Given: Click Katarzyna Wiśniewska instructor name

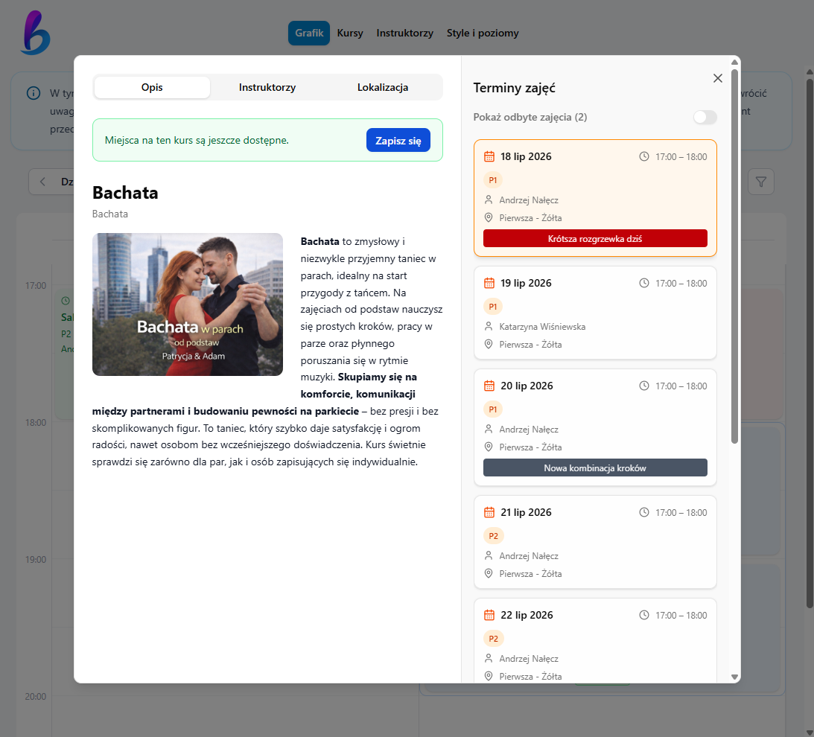Looking at the screenshot, I should point(542,327).
